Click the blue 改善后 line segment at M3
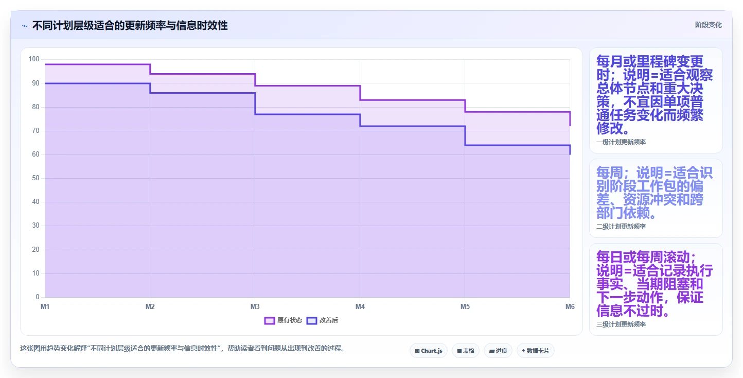Viewport: 743px width, 378px height. point(308,114)
